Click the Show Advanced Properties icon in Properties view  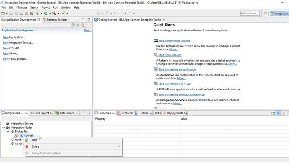click(x=284, y=113)
